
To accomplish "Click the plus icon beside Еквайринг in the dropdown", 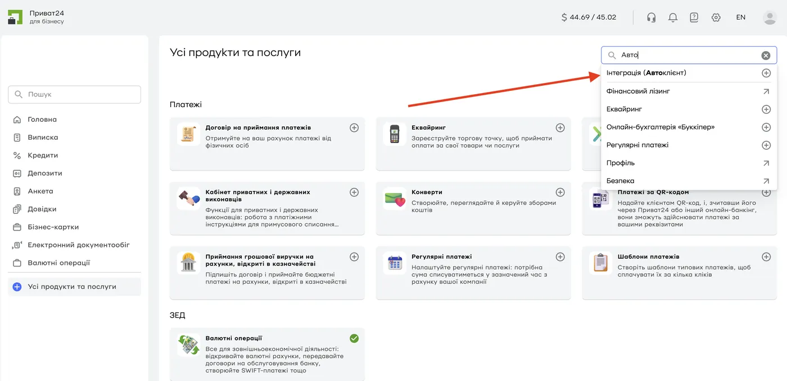I will (766, 109).
